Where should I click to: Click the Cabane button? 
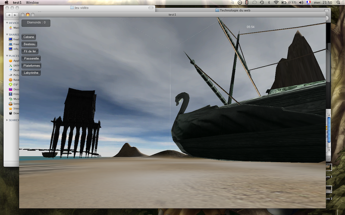(29, 37)
